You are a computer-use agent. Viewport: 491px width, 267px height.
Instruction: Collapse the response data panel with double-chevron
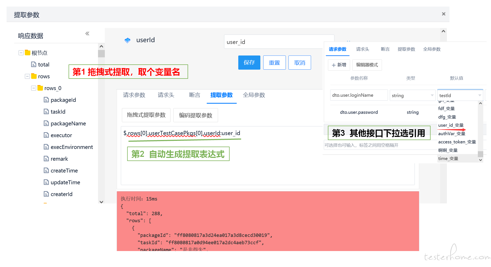[x=87, y=34]
